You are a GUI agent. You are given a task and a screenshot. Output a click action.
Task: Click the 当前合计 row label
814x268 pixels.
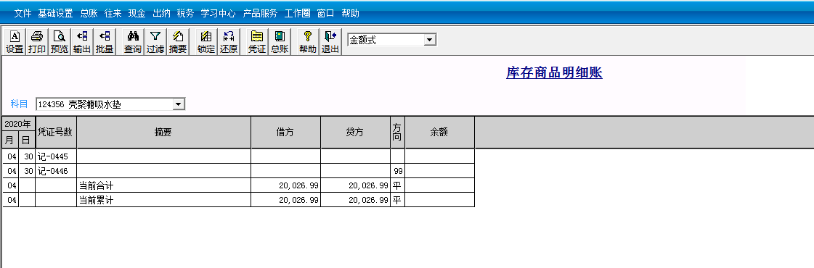(96, 185)
